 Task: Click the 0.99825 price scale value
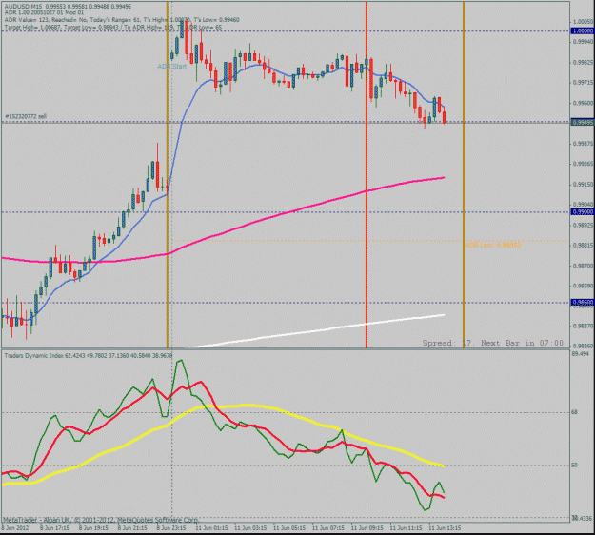click(x=584, y=62)
